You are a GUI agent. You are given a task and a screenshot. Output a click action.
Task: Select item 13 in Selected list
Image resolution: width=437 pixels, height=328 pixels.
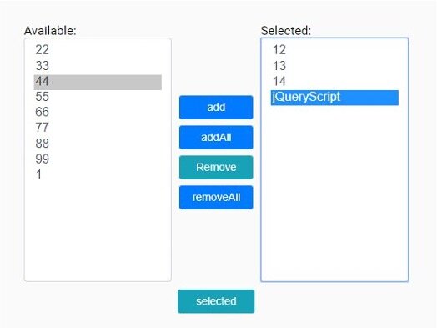[x=334, y=66]
